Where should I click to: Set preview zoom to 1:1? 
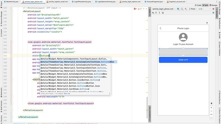[x=211, y=114]
